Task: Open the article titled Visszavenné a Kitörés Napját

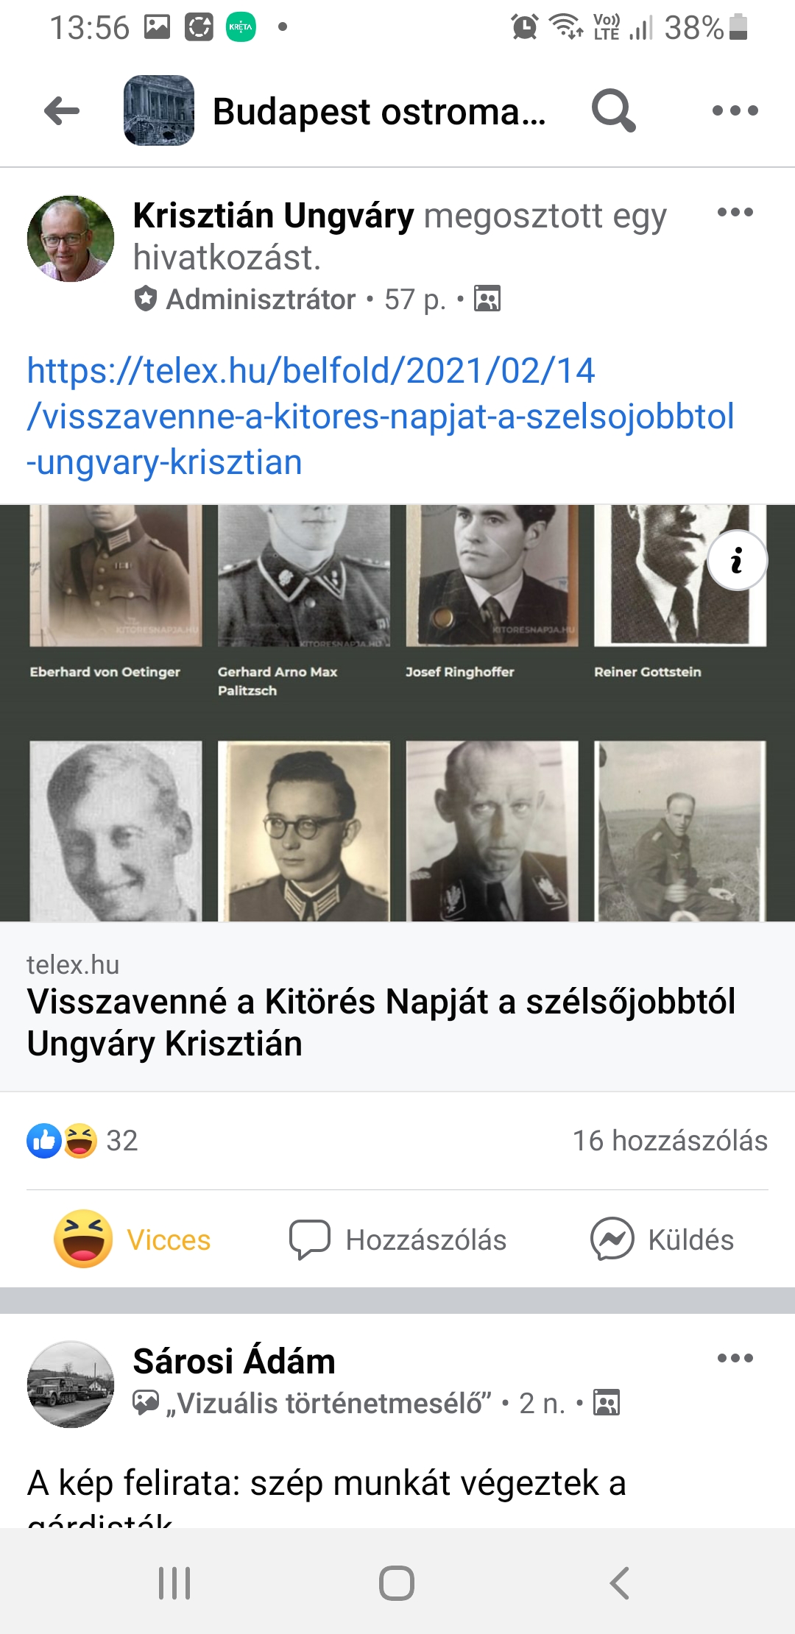Action: 381,1022
